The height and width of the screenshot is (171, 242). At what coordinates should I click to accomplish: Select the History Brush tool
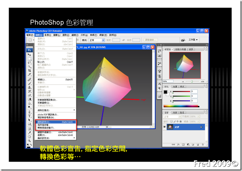click(x=29, y=91)
